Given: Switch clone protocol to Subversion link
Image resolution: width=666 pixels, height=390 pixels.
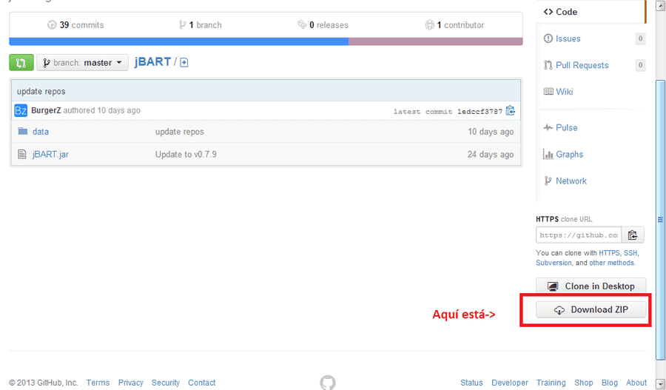Looking at the screenshot, I should pyautogui.click(x=554, y=263).
